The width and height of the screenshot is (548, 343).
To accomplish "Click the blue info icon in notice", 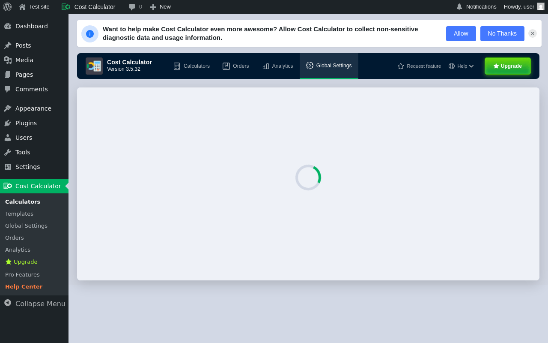I will (90, 34).
